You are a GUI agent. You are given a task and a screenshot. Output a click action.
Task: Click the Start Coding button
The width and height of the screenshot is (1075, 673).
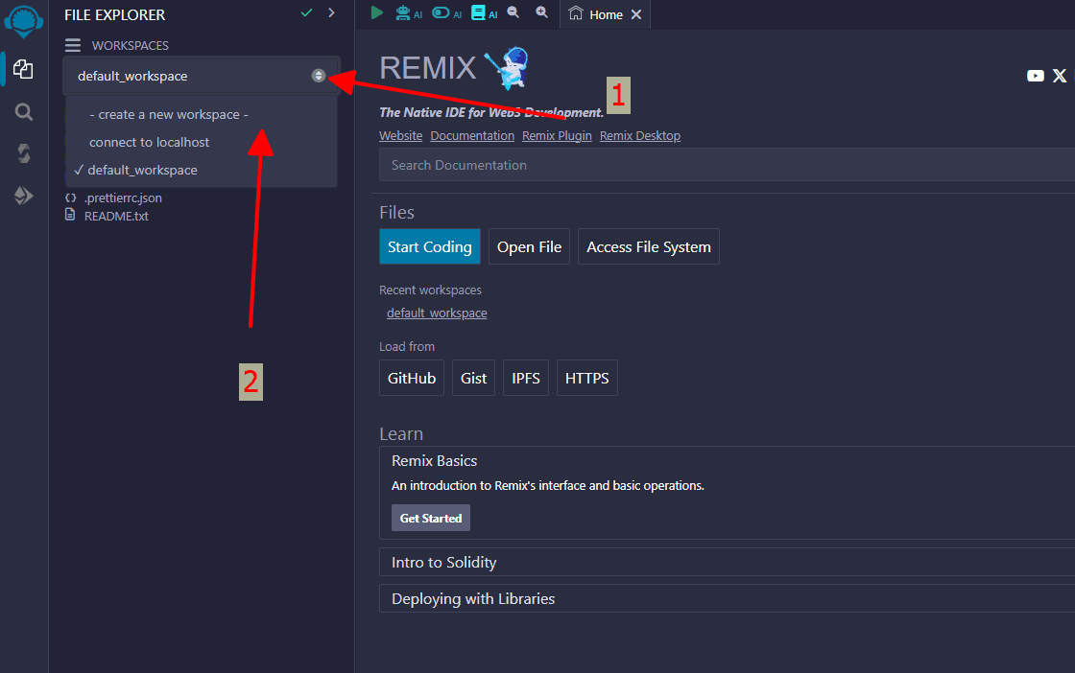coord(430,246)
